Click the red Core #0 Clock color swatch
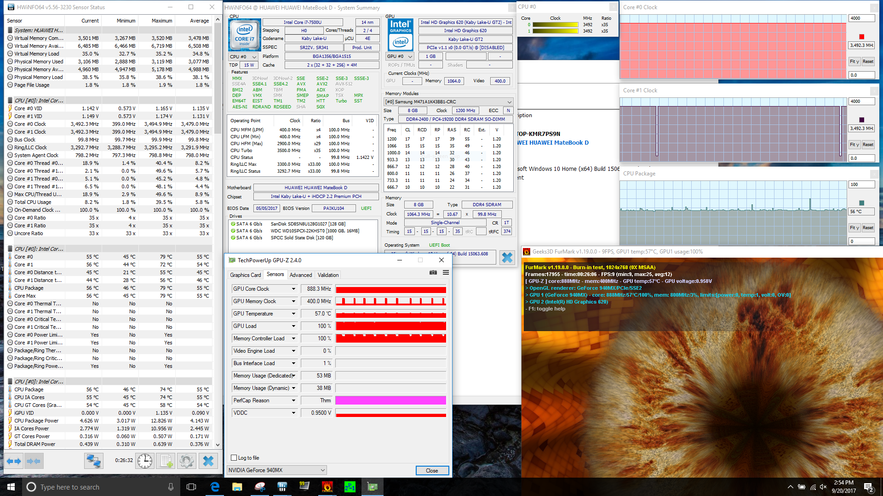Image resolution: width=883 pixels, height=496 pixels. tap(861, 37)
